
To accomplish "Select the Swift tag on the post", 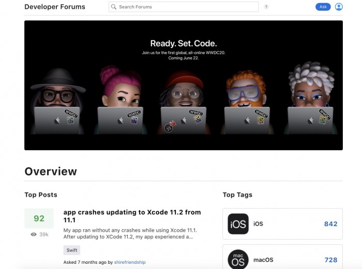I will tap(72, 250).
